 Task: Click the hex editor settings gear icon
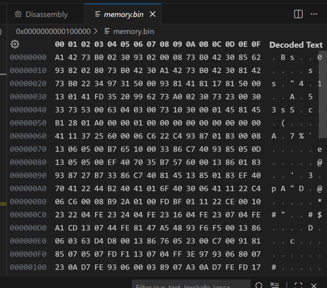click(15, 44)
